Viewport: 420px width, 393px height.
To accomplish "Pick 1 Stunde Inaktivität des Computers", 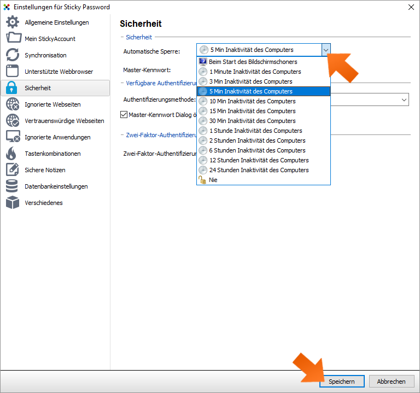I will coord(264,131).
